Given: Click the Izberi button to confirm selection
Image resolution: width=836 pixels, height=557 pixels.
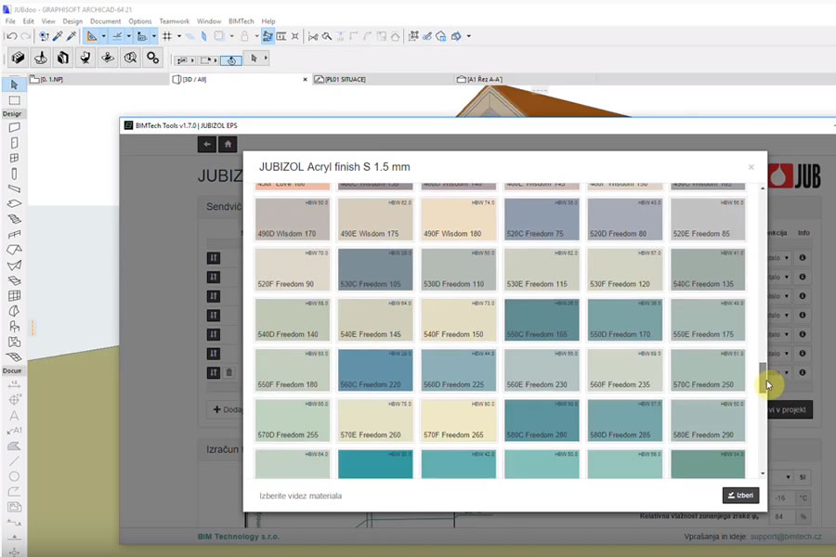Looking at the screenshot, I should 740,495.
